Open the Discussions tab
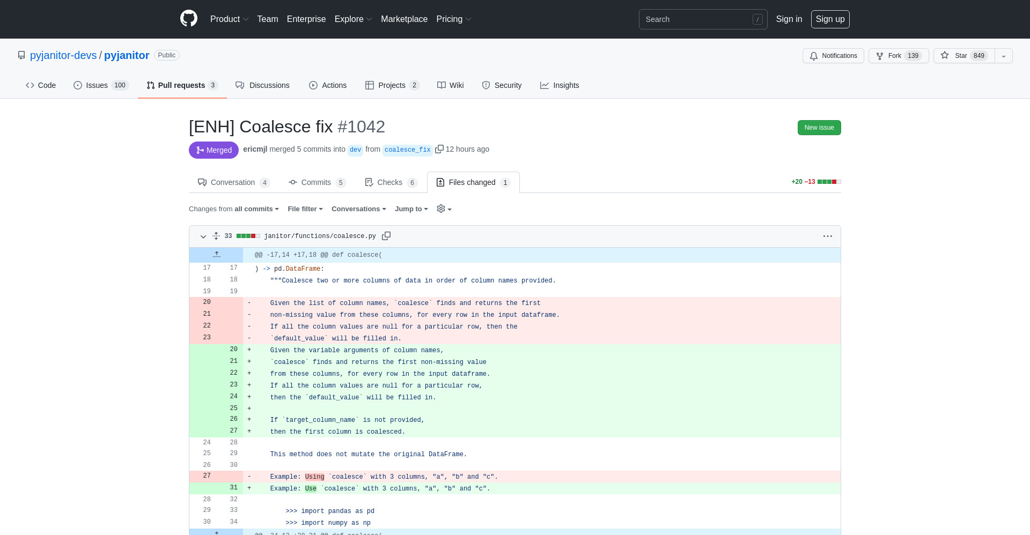 click(262, 85)
